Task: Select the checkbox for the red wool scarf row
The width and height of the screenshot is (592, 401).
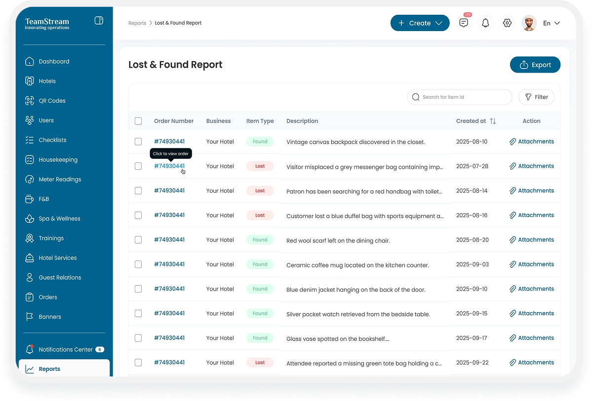Action: click(x=138, y=240)
